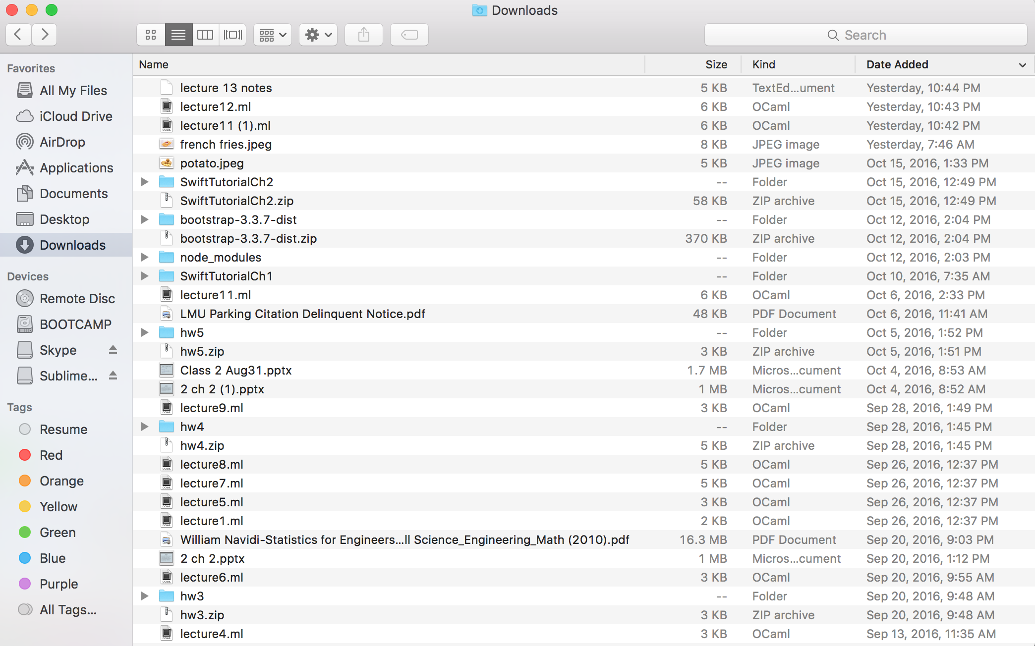Filter by the Blue tag
The width and height of the screenshot is (1035, 646).
pyautogui.click(x=66, y=558)
